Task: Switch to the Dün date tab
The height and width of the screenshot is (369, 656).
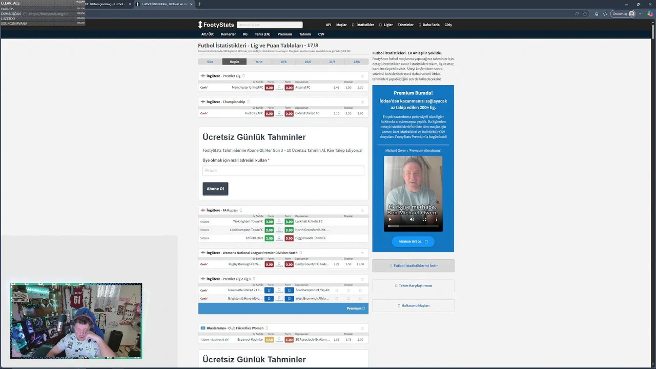Action: pos(210,61)
